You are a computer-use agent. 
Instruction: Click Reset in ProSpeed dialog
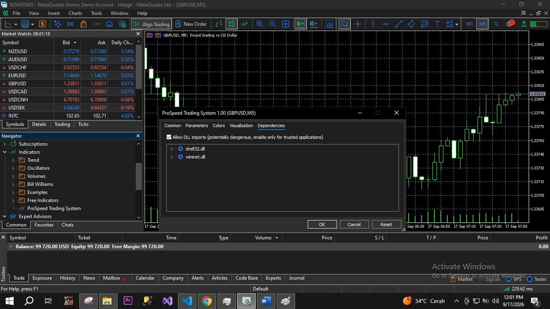coord(386,225)
